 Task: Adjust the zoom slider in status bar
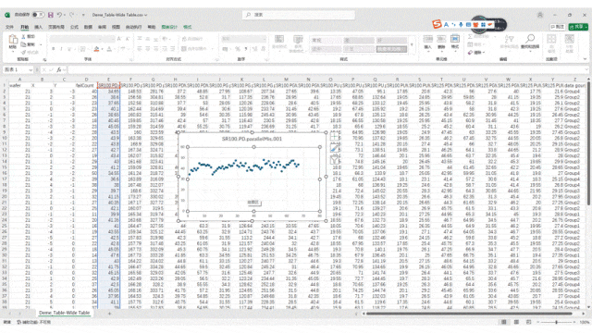tap(556, 322)
